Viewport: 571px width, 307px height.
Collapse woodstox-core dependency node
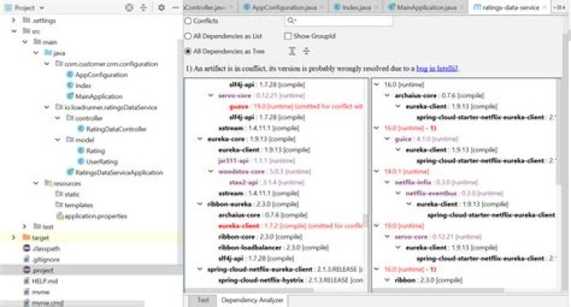(211, 171)
